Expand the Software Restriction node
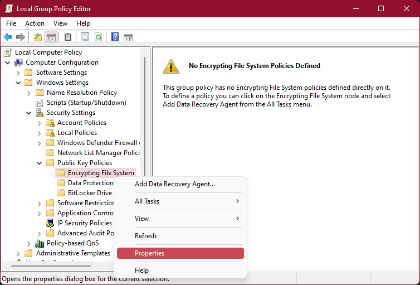 40,203
